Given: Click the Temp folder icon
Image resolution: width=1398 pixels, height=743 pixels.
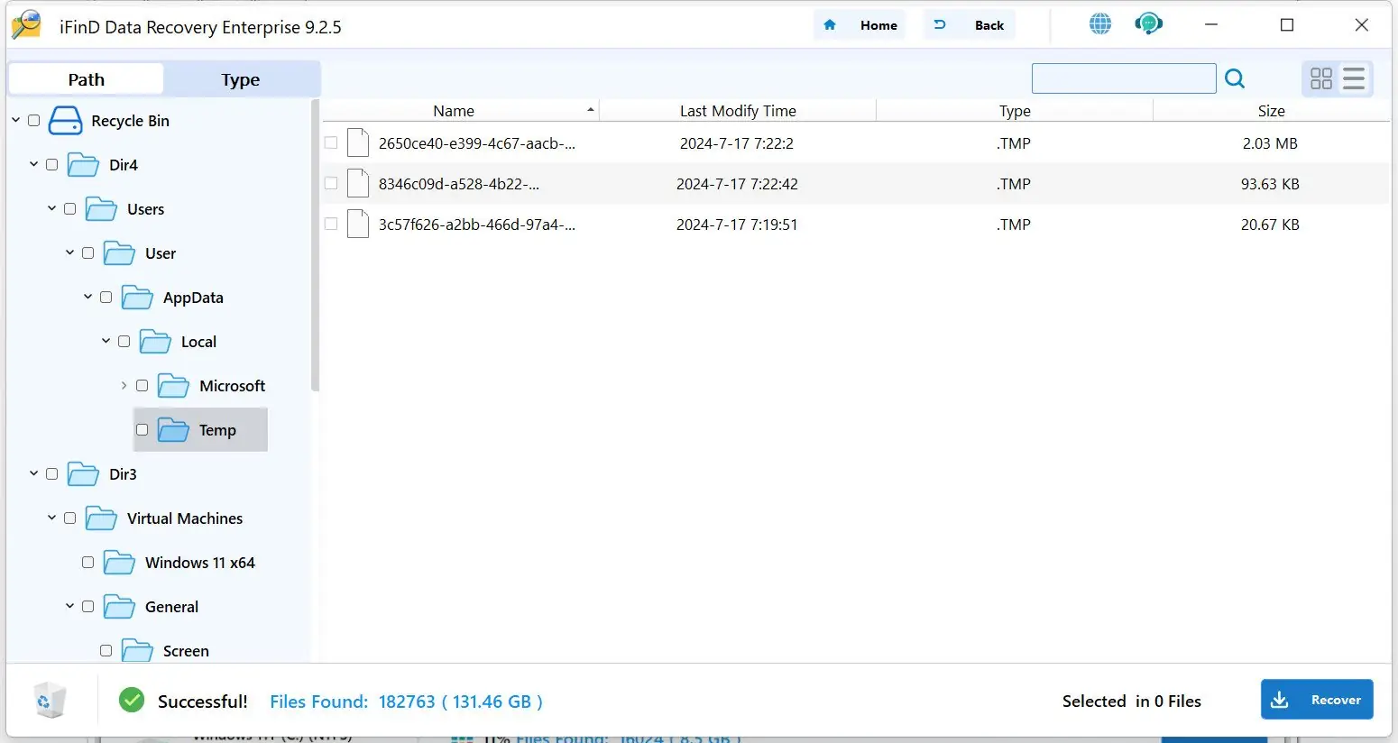Looking at the screenshot, I should click(x=173, y=430).
